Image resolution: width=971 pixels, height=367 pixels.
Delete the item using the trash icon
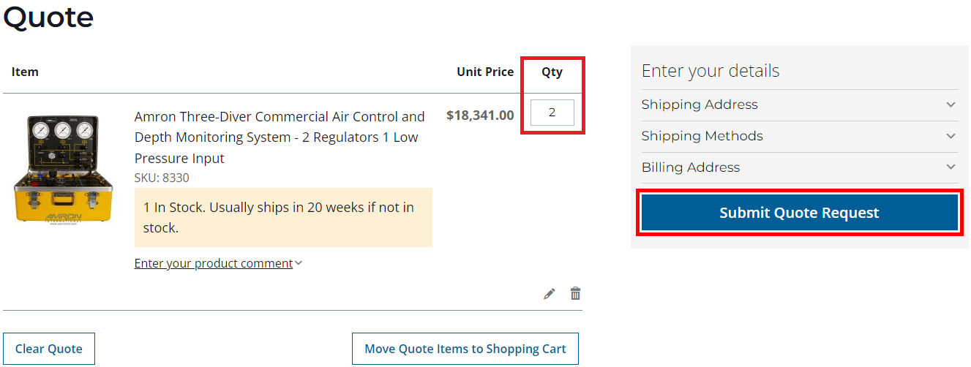576,294
